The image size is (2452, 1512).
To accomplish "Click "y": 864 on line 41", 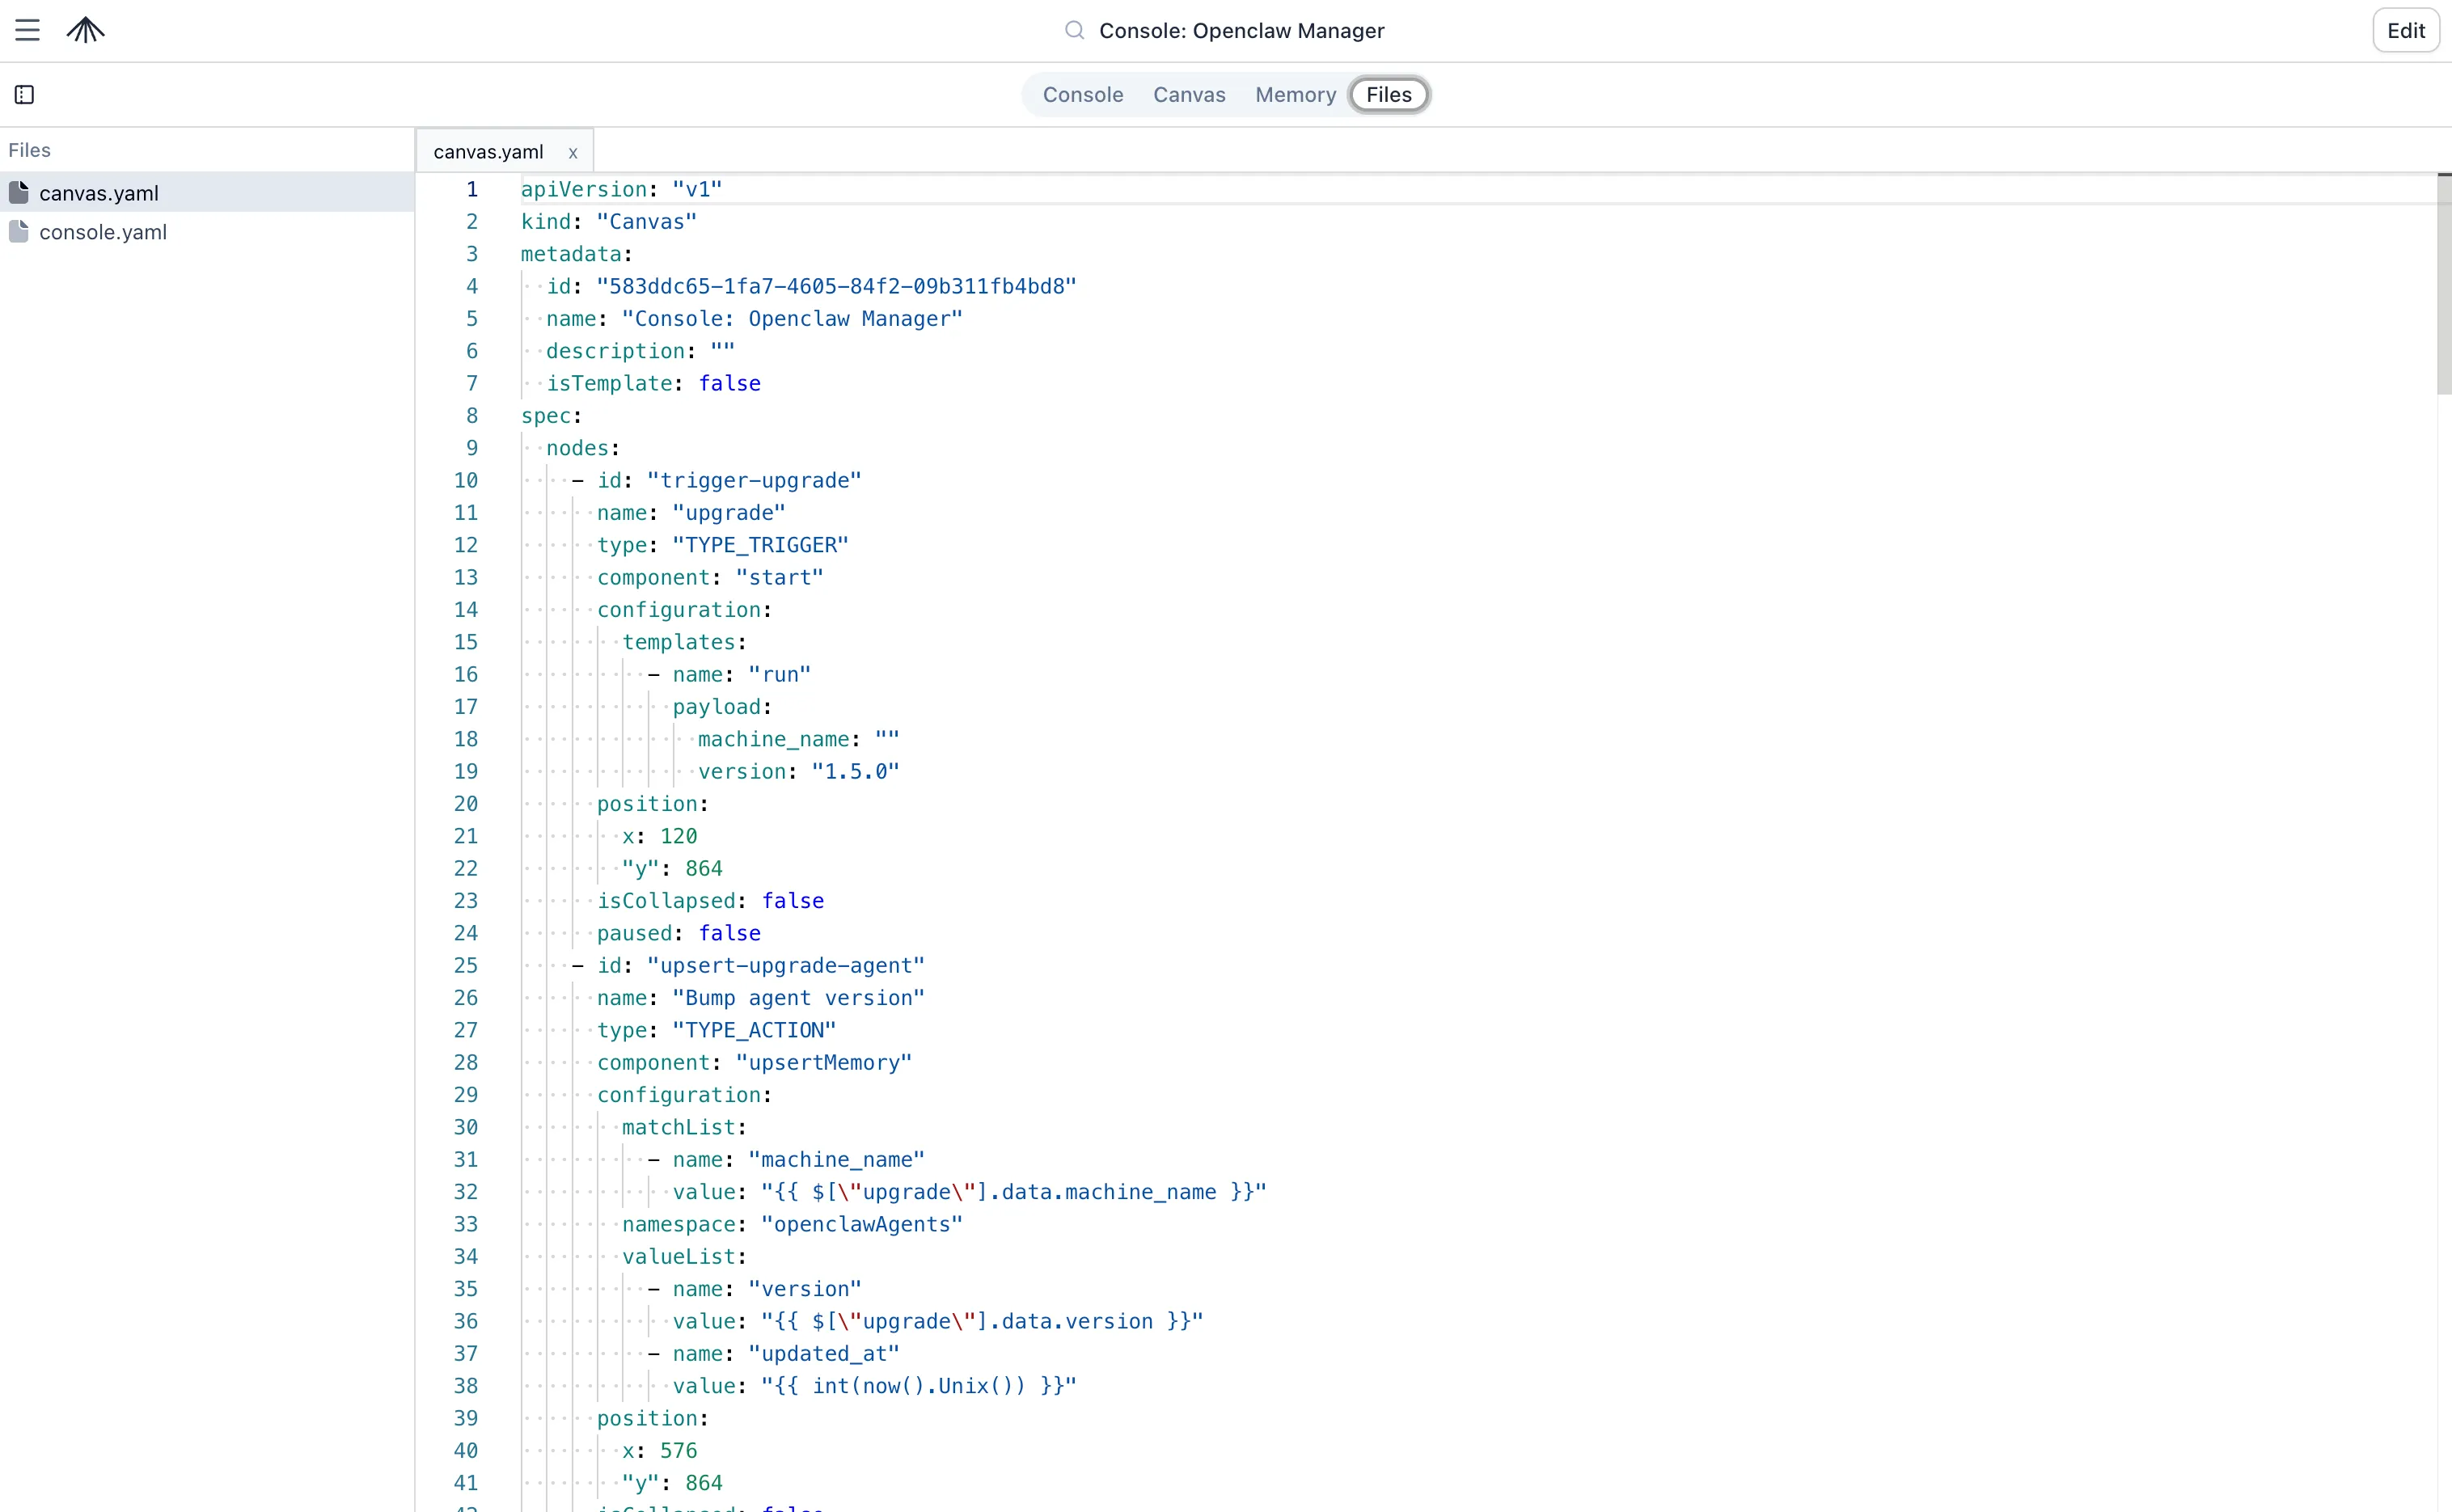I will pos(672,1483).
